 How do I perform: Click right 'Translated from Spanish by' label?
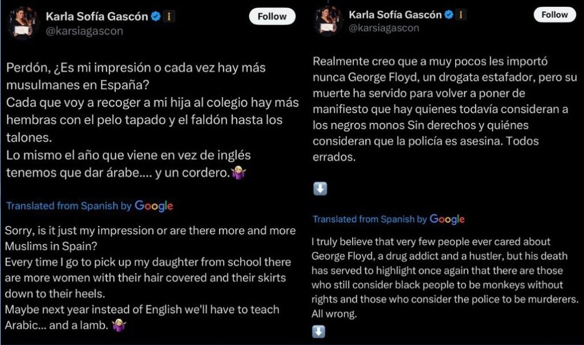370,219
